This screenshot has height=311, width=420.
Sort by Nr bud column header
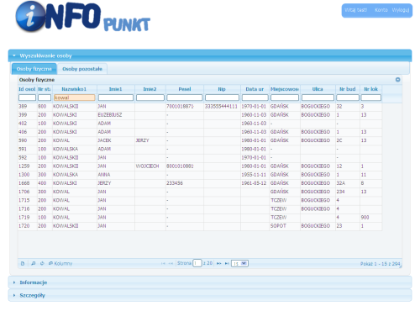348,89
